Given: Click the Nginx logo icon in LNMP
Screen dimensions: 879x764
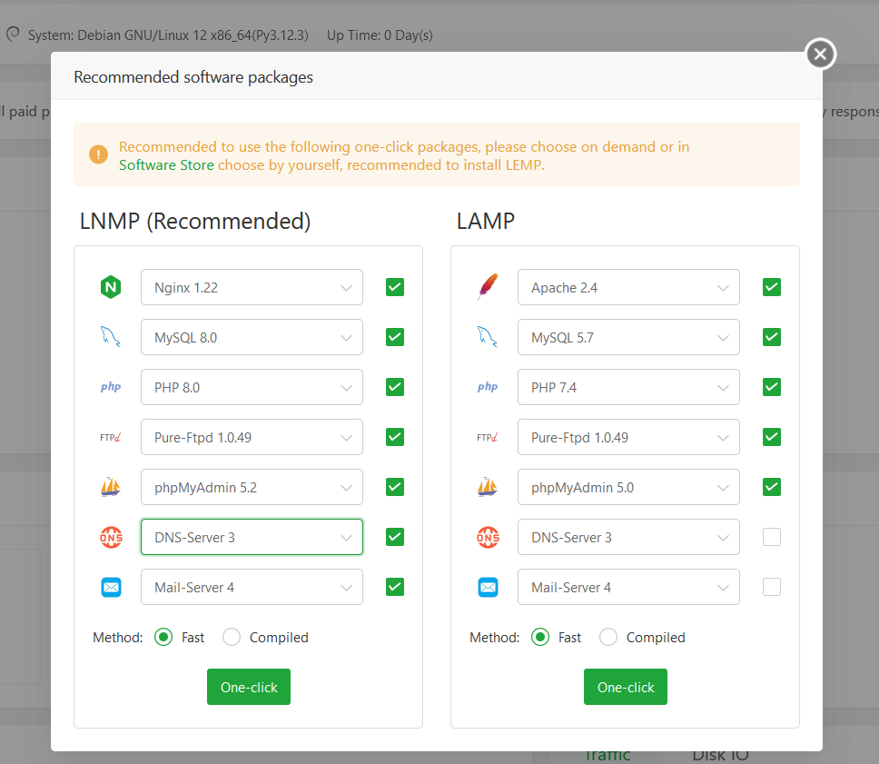Looking at the screenshot, I should tap(111, 287).
